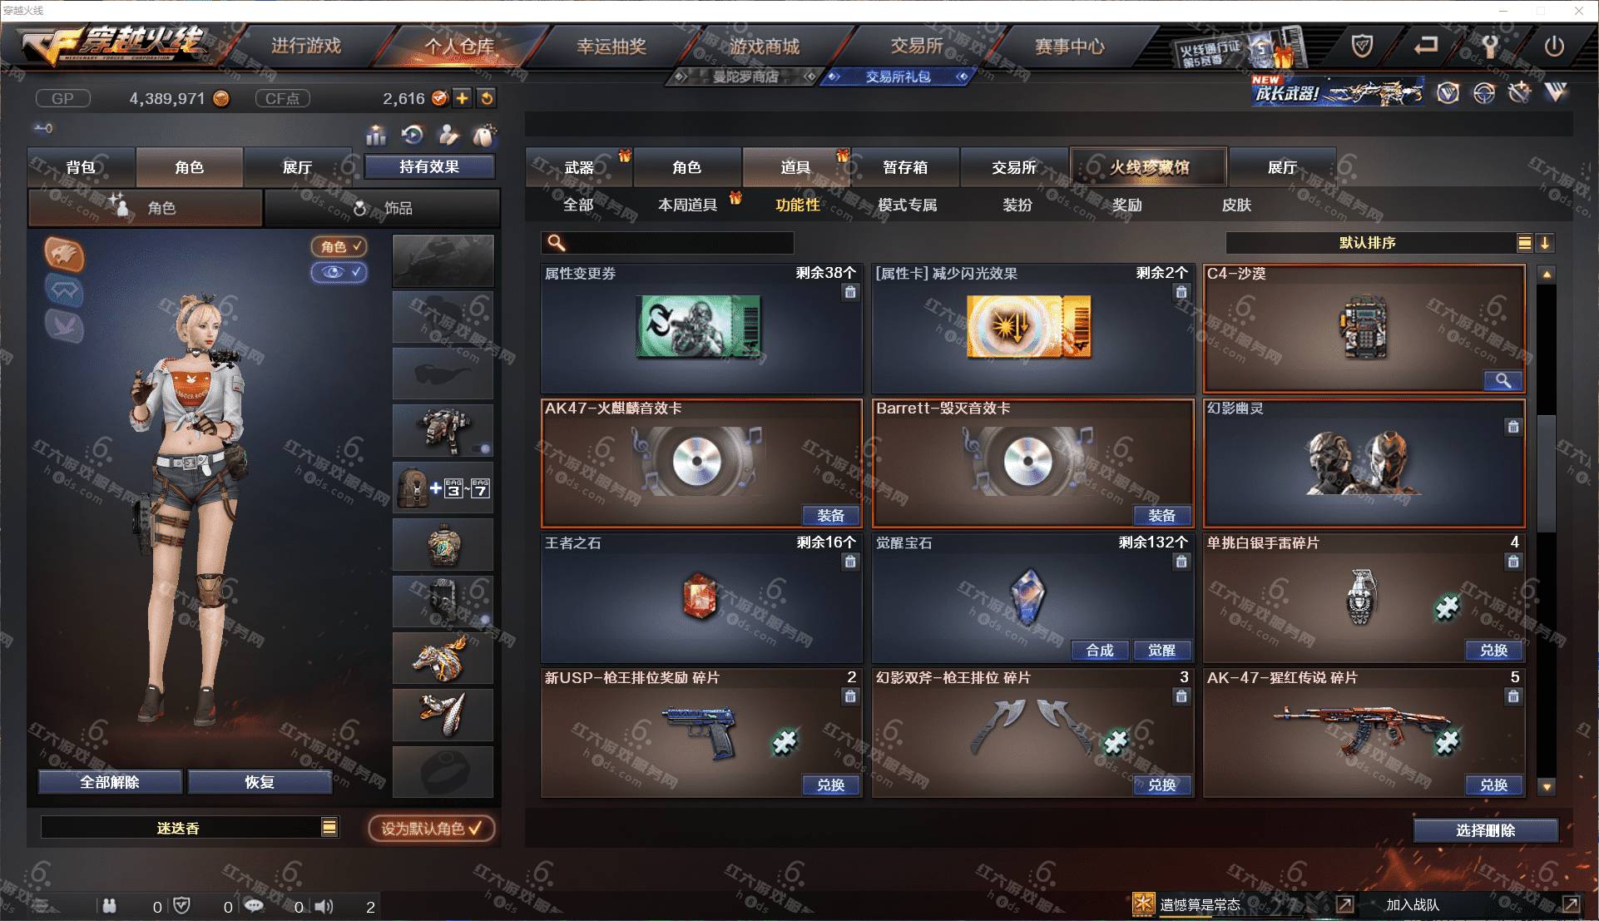Click the item list scrollbar down arrow

[x=1547, y=786]
